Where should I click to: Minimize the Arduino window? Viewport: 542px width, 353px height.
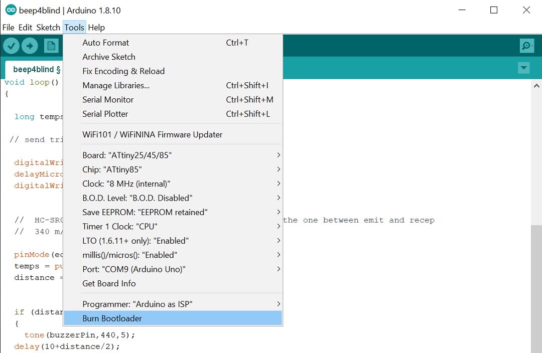click(462, 10)
